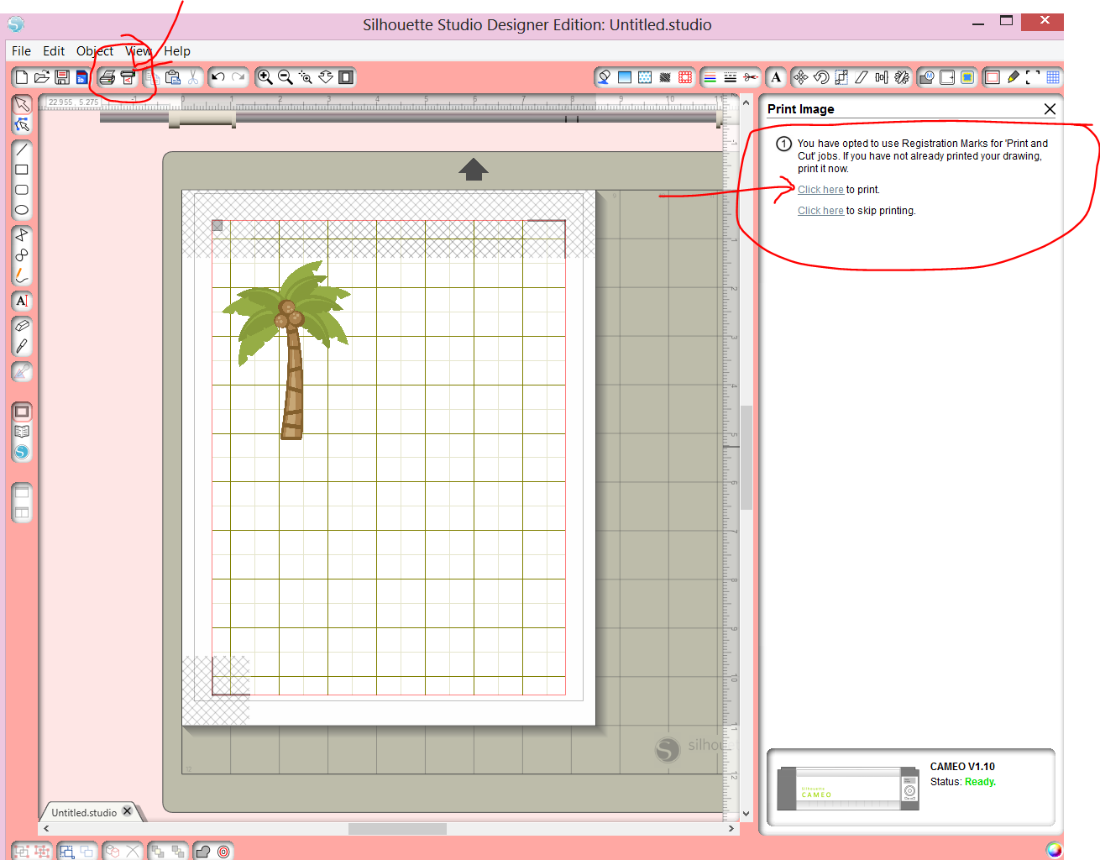1100x860 pixels.
Task: Select the Rounded Rectangle tool
Action: click(x=22, y=190)
